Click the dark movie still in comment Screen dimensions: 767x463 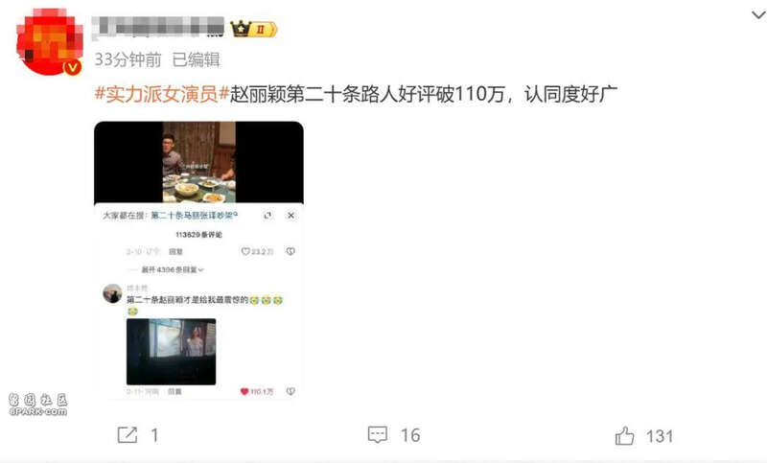pyautogui.click(x=171, y=352)
